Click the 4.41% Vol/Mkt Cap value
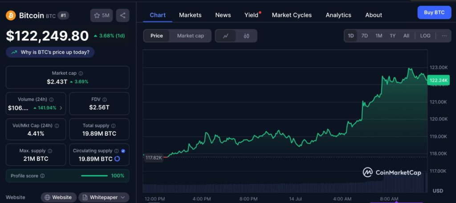 36,134
